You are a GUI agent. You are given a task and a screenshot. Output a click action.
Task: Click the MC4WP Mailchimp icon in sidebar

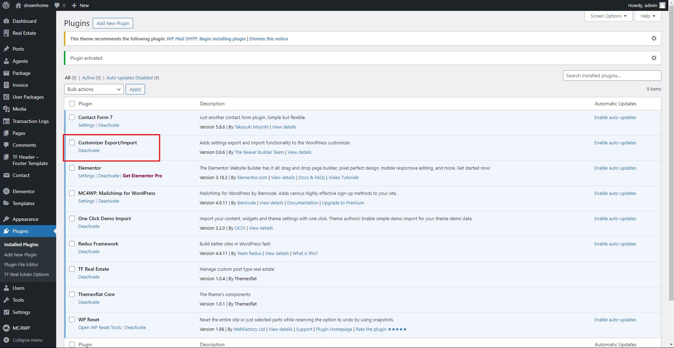click(6, 328)
